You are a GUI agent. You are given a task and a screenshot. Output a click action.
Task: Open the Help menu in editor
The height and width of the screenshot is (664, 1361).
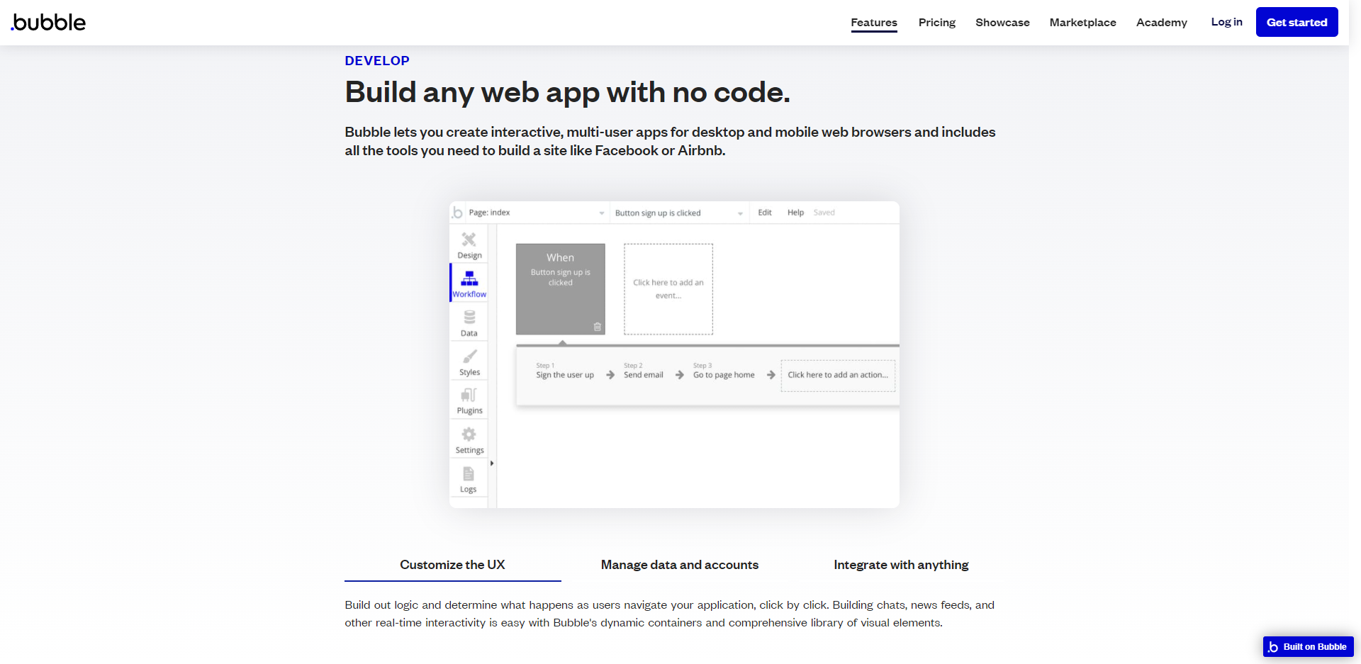(795, 213)
